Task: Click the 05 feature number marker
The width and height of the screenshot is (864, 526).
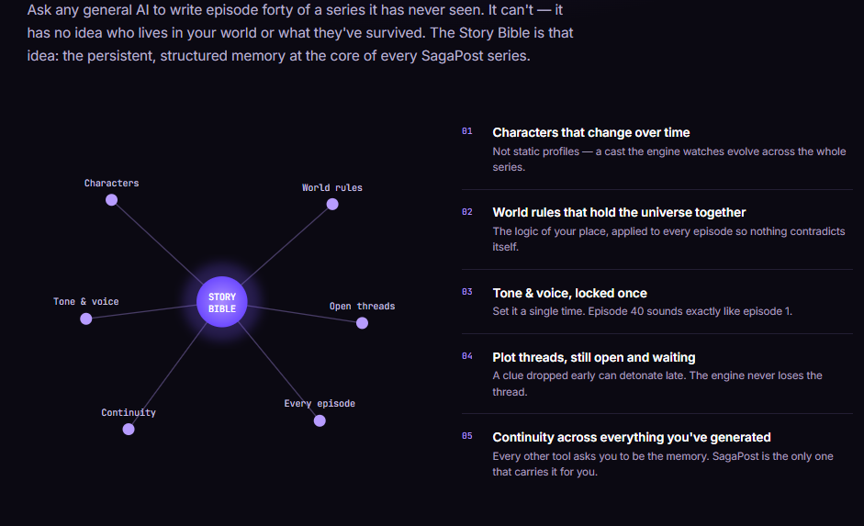Action: pos(466,436)
